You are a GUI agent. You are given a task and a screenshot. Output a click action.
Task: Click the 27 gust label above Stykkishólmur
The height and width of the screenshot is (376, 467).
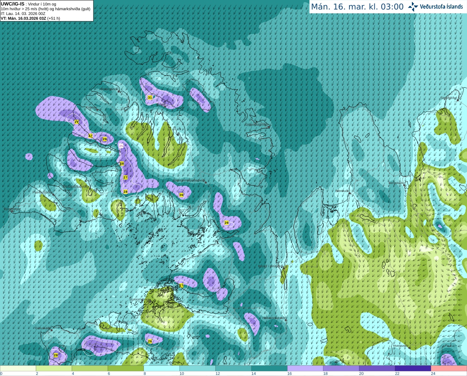click(181, 285)
